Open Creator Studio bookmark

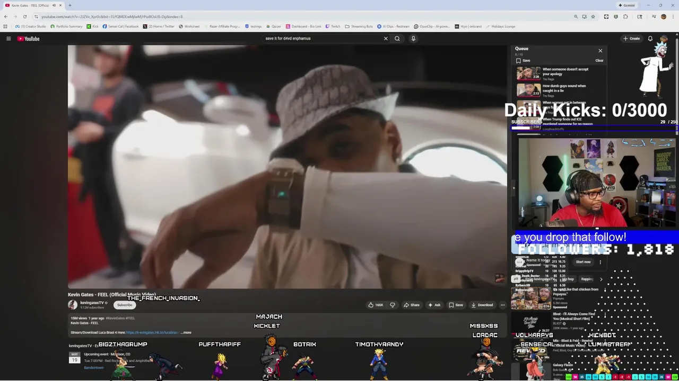click(x=31, y=26)
